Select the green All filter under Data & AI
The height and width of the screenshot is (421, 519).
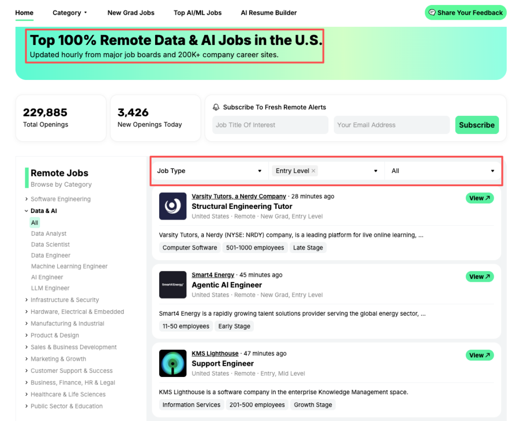34,222
